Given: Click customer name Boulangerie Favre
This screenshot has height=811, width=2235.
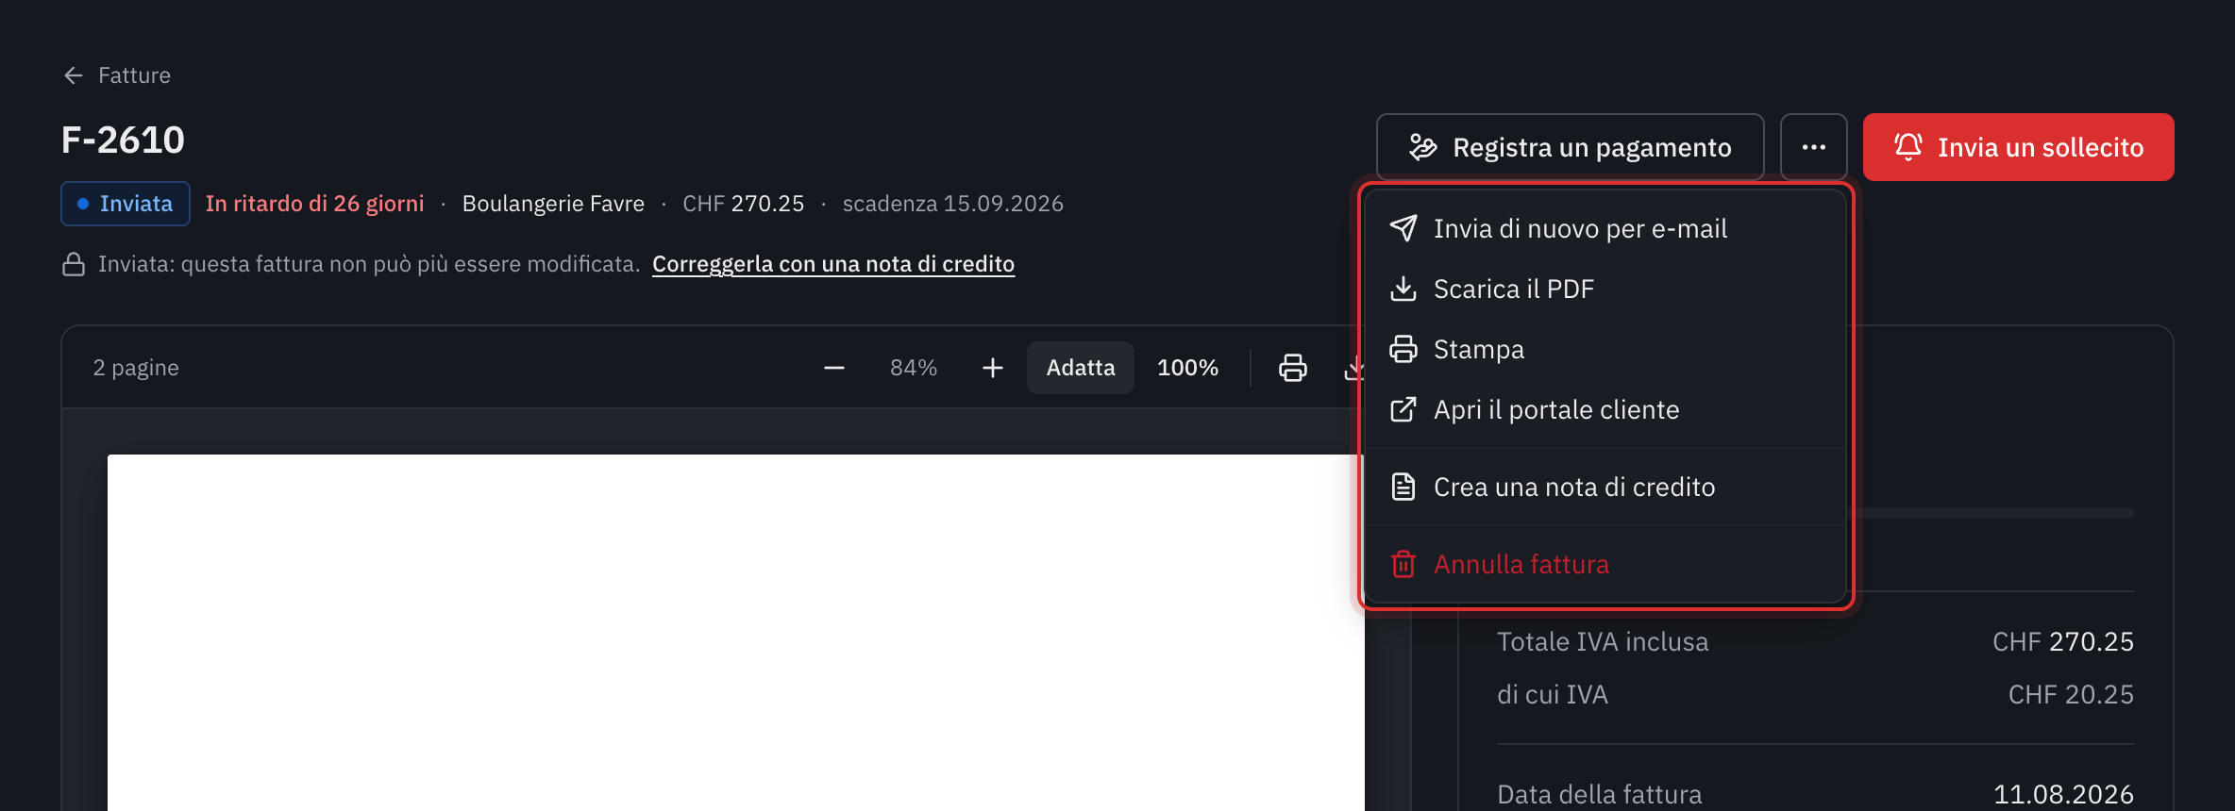Looking at the screenshot, I should point(553,204).
